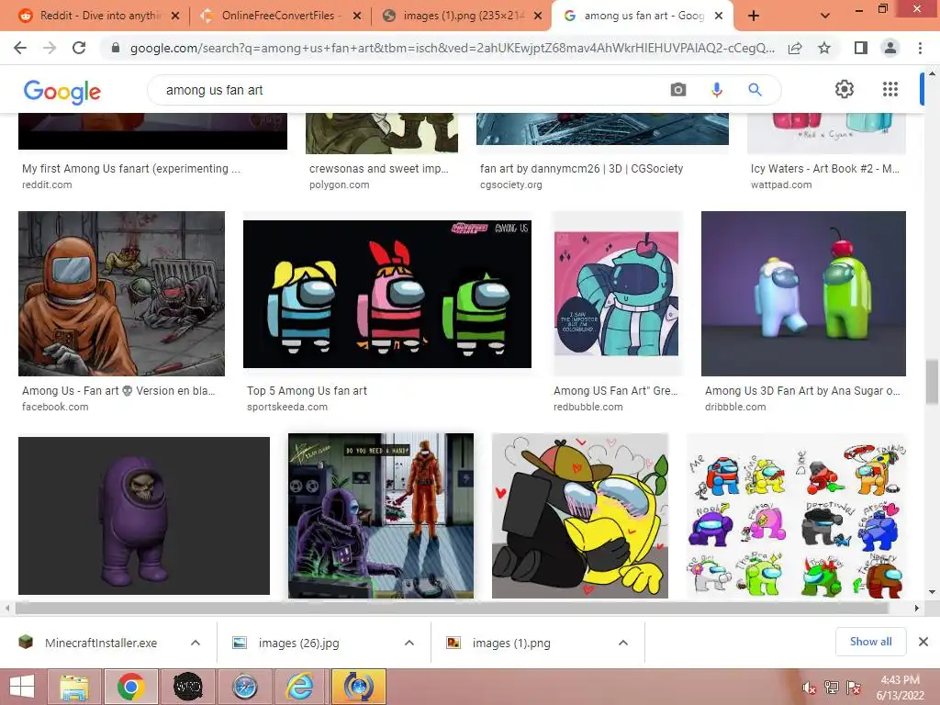The width and height of the screenshot is (940, 705).
Task: Close the OnlineFreeConvertFiles tab
Action: point(357,16)
